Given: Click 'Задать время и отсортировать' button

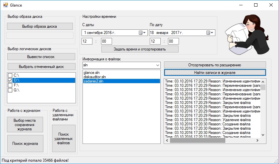Looking at the screenshot, I should pos(139,49).
